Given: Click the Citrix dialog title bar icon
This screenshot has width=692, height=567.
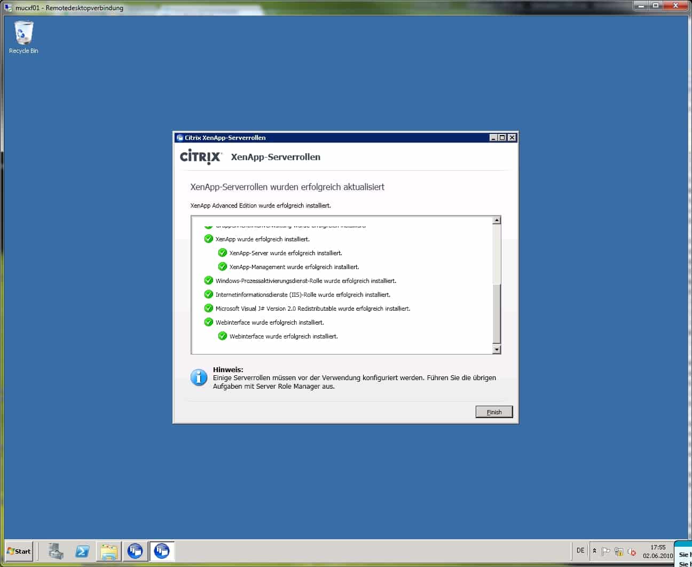Looking at the screenshot, I should pos(180,137).
